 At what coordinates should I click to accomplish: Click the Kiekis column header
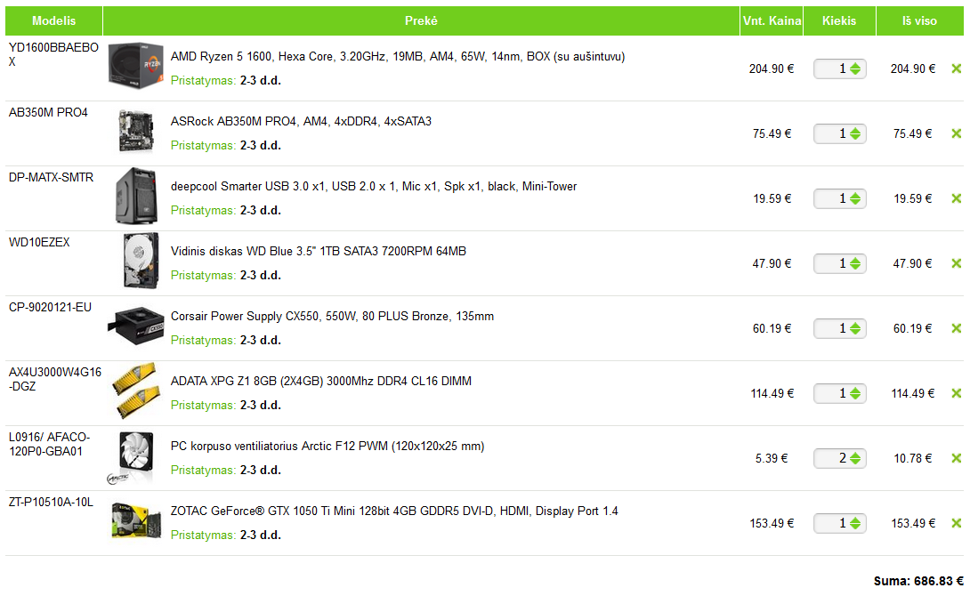tap(839, 20)
